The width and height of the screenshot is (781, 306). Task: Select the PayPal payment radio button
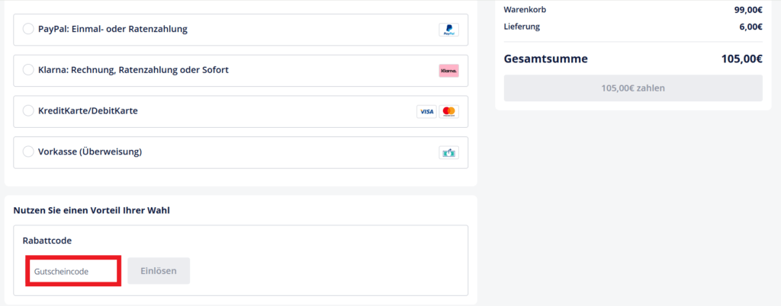pyautogui.click(x=28, y=29)
